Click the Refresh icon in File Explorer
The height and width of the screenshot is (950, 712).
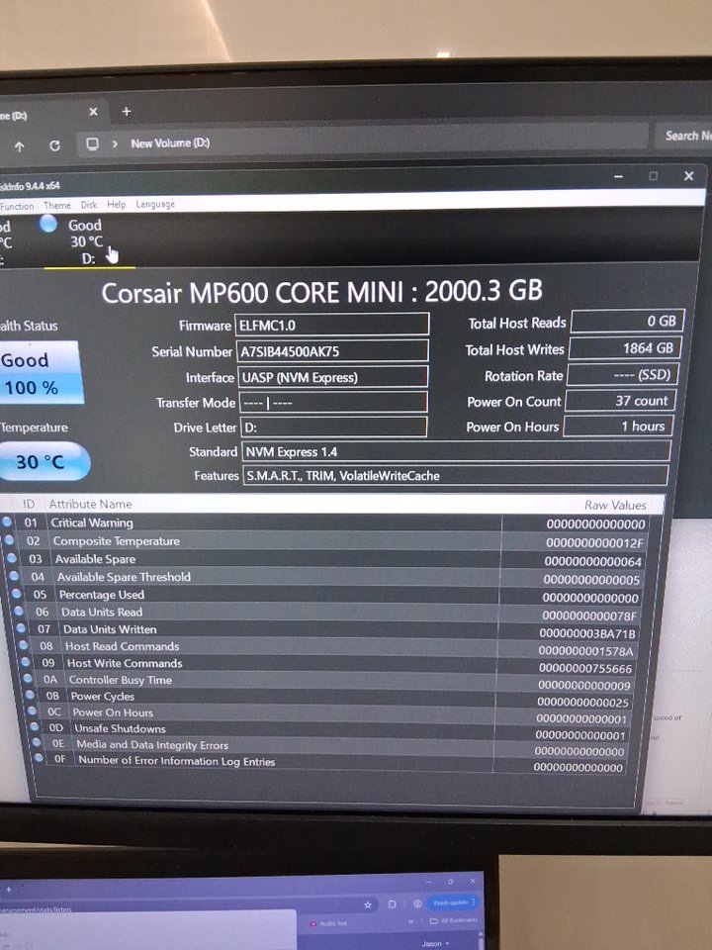[54, 145]
